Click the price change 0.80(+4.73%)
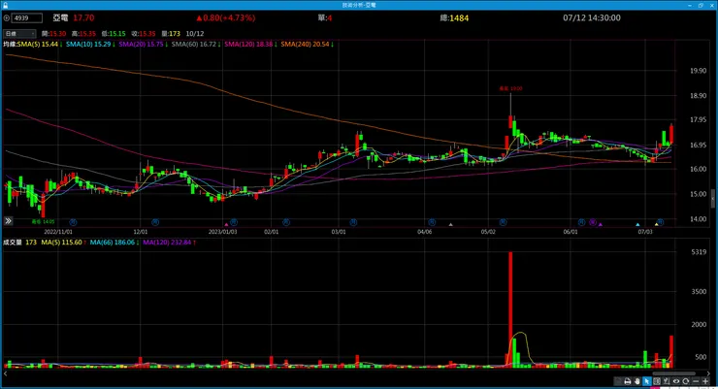 pos(226,17)
